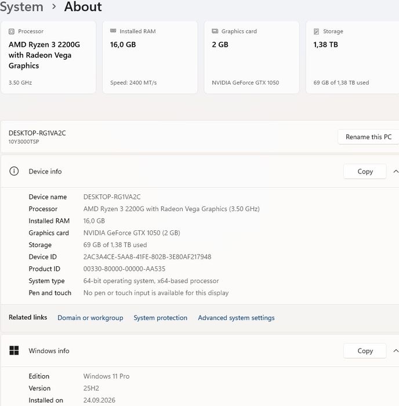This screenshot has width=399, height=406.
Task: Open Domain or workgroup link
Action: pyautogui.click(x=90, y=317)
